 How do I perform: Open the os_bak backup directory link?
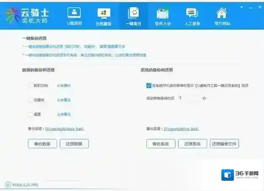pyautogui.click(x=181, y=129)
